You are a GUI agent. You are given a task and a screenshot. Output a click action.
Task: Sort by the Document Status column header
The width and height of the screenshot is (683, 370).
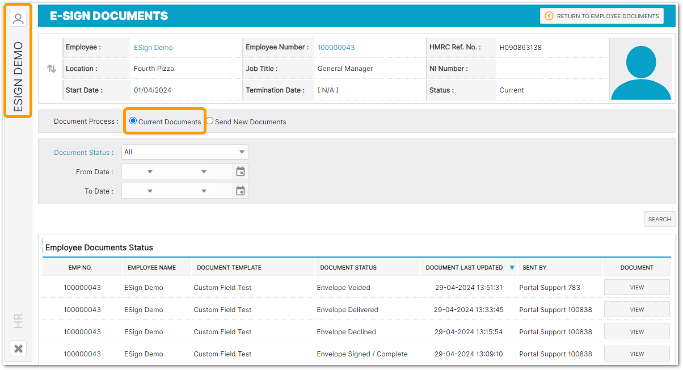click(348, 268)
